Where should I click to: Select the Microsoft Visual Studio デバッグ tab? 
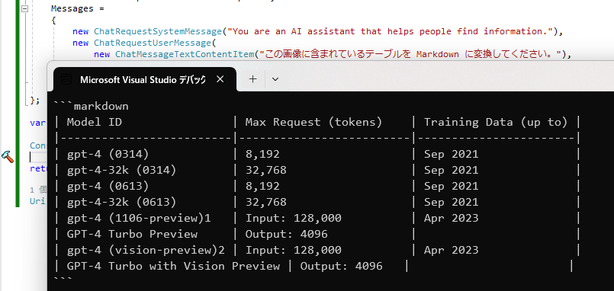pos(144,79)
